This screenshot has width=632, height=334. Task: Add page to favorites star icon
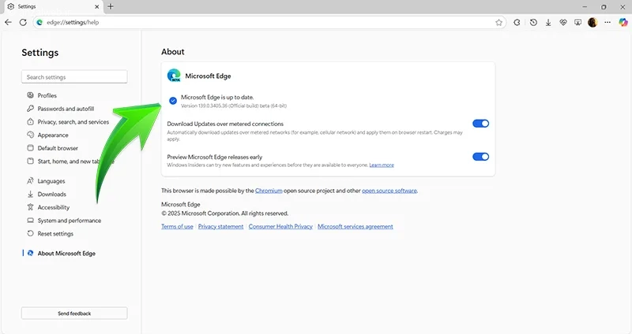point(498,23)
